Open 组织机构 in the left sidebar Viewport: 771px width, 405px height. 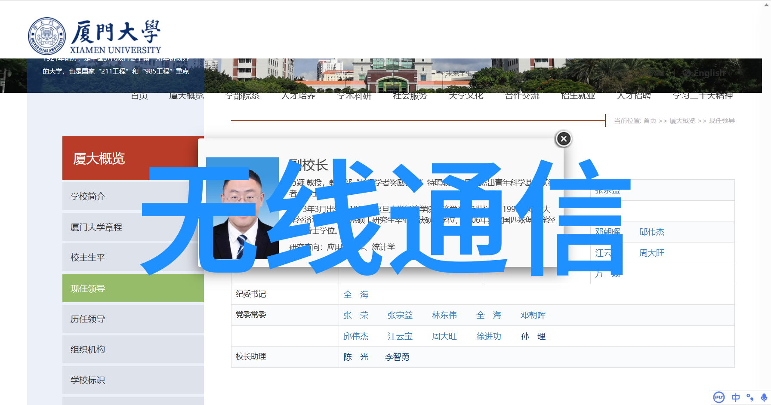pos(133,350)
